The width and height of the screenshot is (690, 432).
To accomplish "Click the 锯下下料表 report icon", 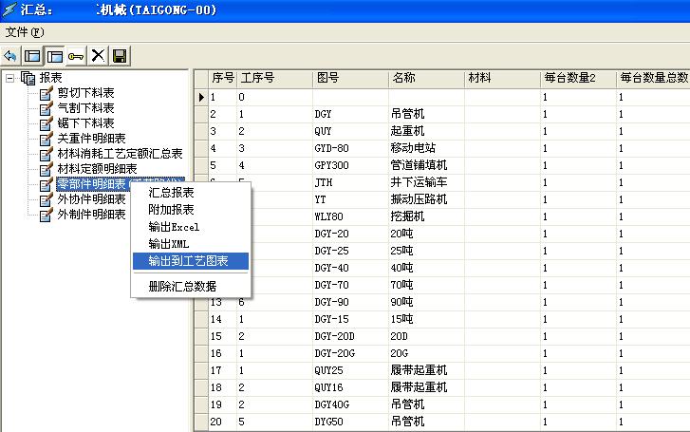I will (46, 123).
